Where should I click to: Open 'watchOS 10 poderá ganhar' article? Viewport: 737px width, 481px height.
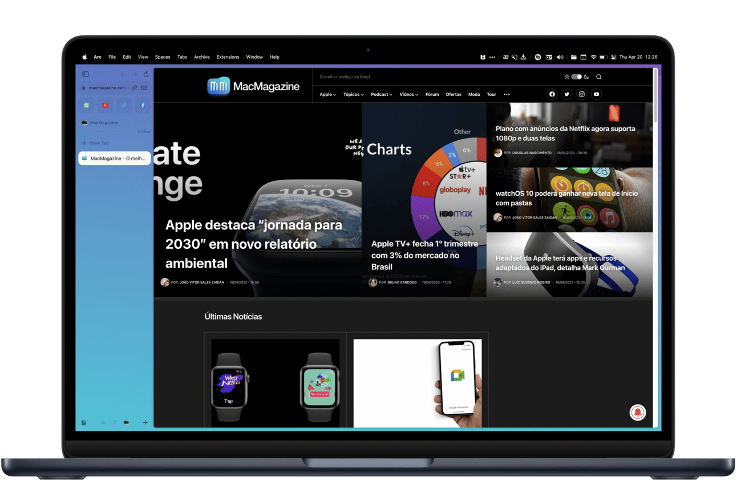click(x=566, y=198)
